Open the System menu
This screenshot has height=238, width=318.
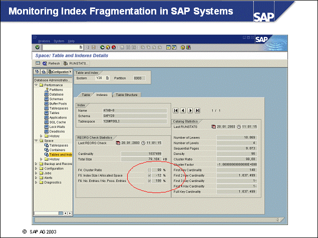point(59,41)
